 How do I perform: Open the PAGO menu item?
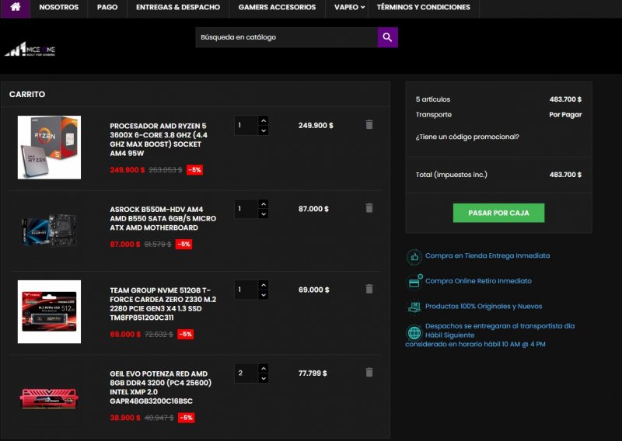[107, 7]
